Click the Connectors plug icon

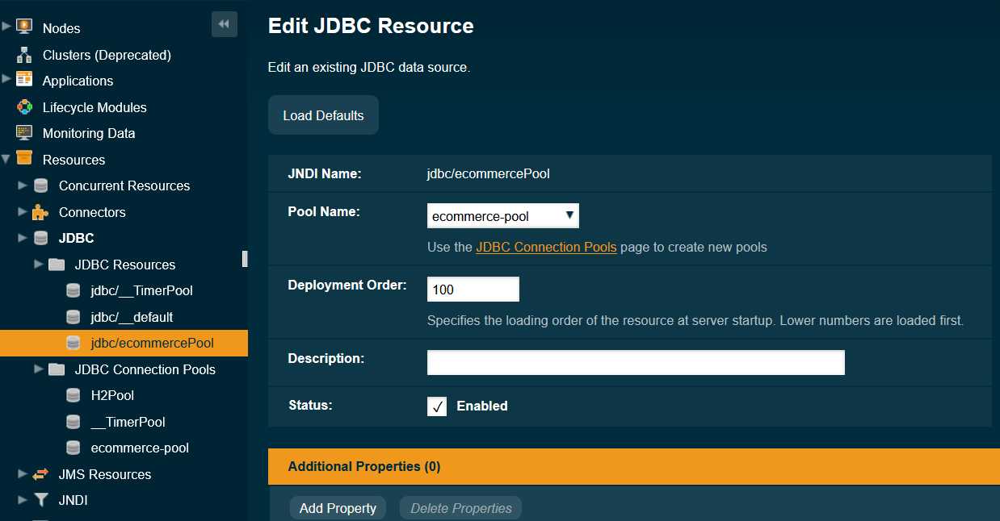tap(40, 212)
